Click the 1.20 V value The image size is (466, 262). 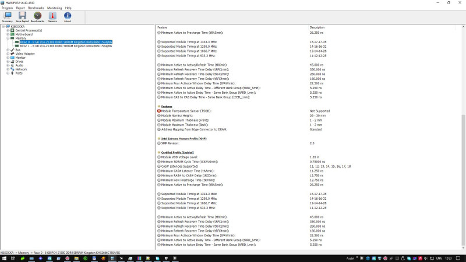[x=314, y=157]
